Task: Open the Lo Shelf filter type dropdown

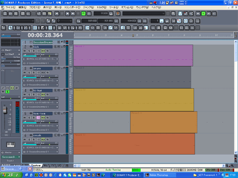Action: tap(10, 54)
